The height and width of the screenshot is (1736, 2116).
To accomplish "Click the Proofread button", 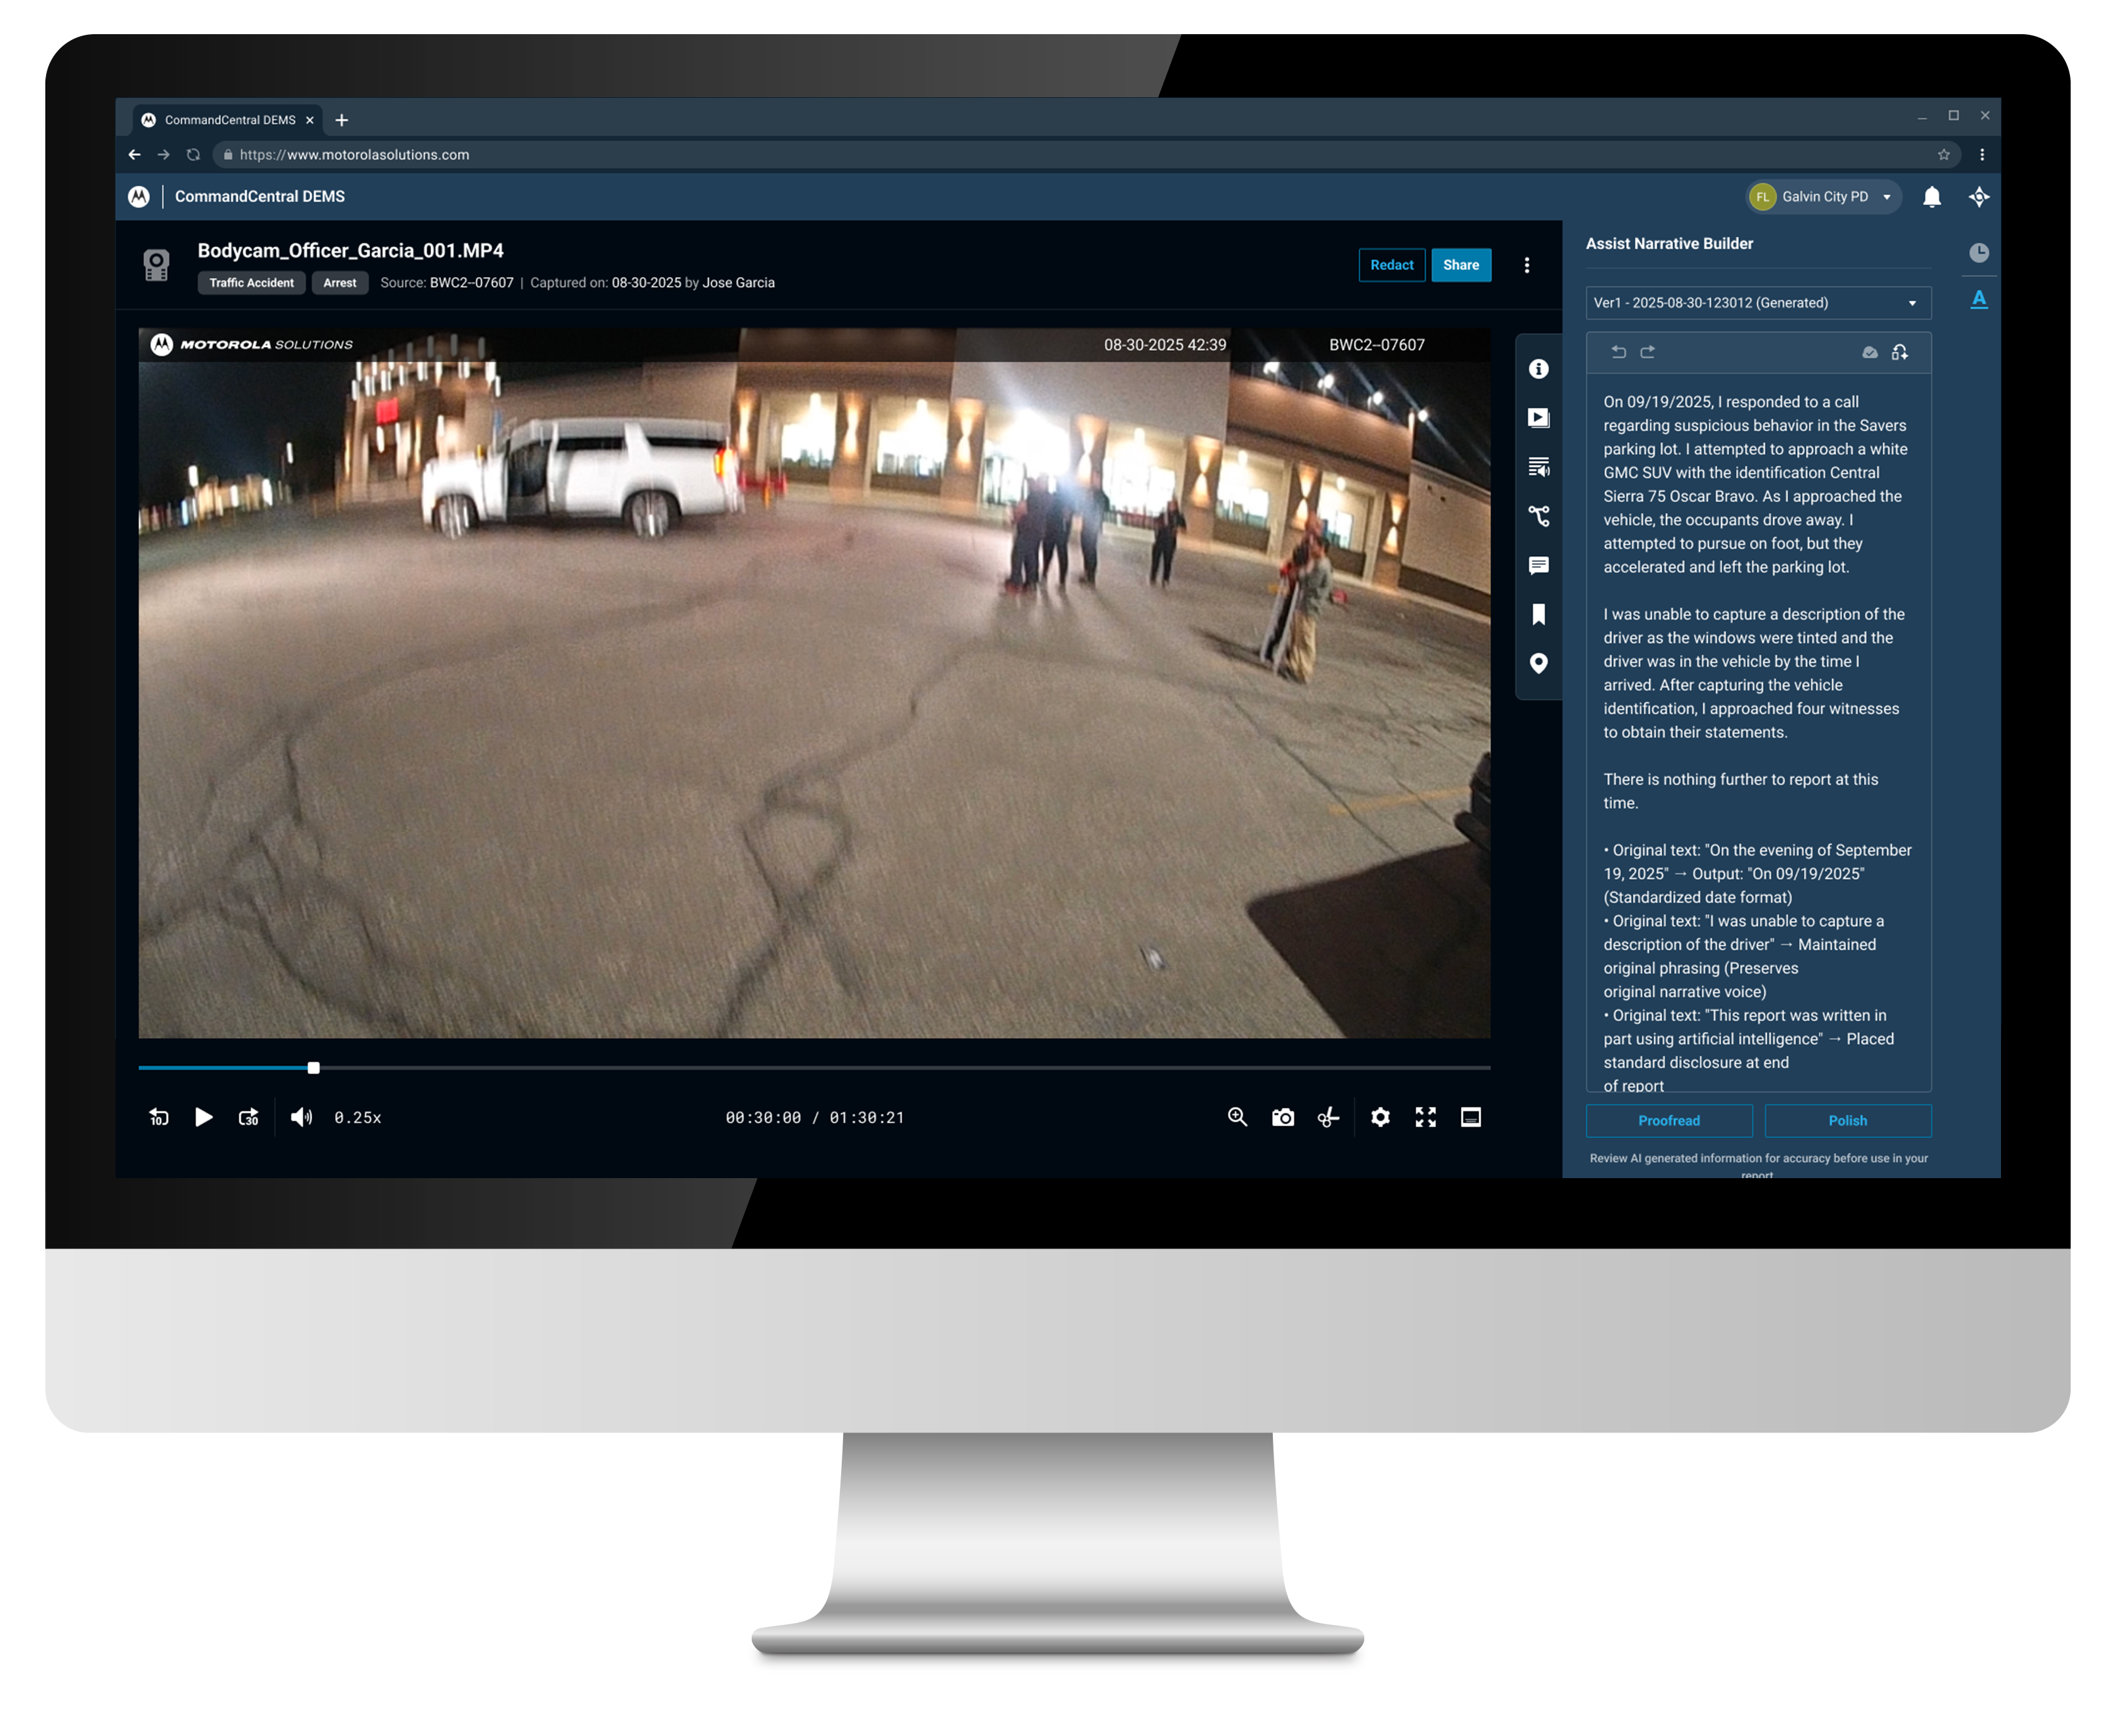I will click(x=1668, y=1120).
